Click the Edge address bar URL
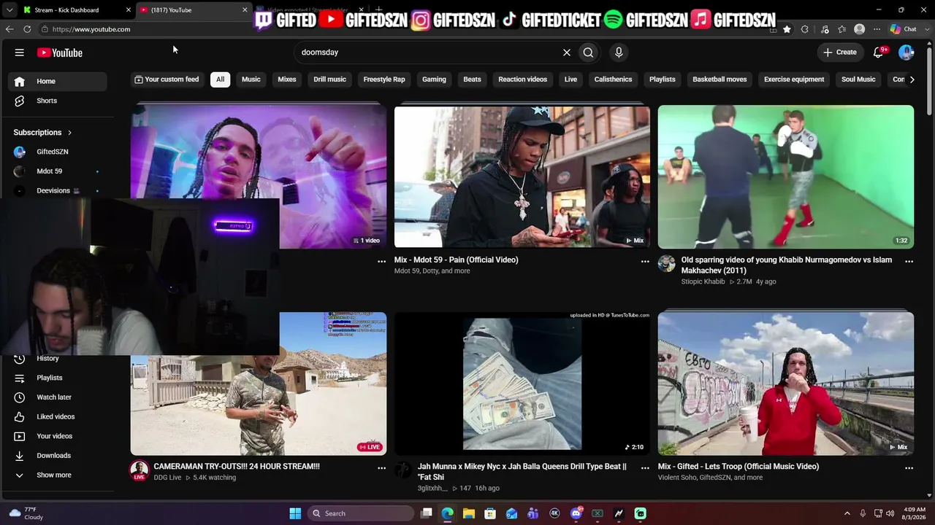 pos(91,29)
